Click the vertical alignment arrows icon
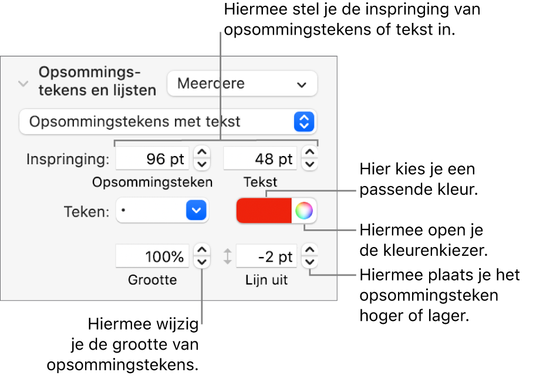The image size is (533, 379). click(x=228, y=256)
